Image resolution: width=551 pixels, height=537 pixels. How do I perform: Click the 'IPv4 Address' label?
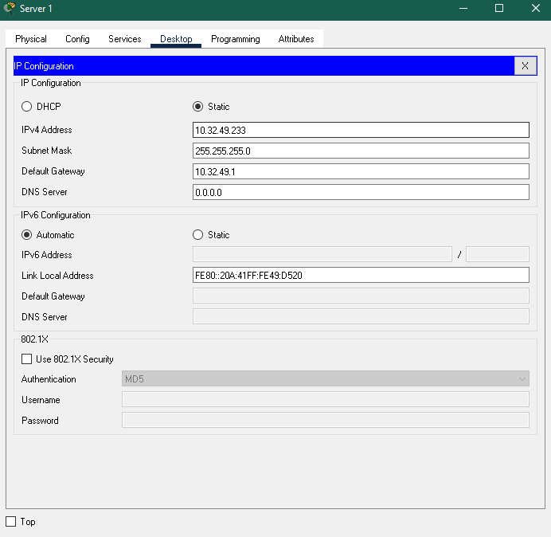[x=47, y=130]
